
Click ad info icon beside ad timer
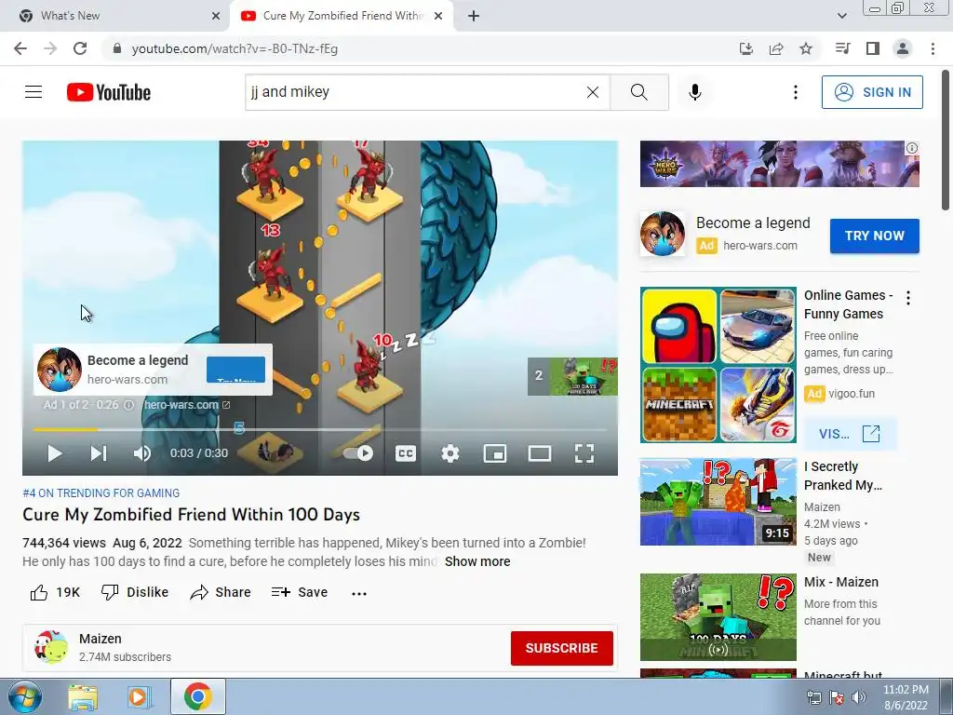point(128,405)
